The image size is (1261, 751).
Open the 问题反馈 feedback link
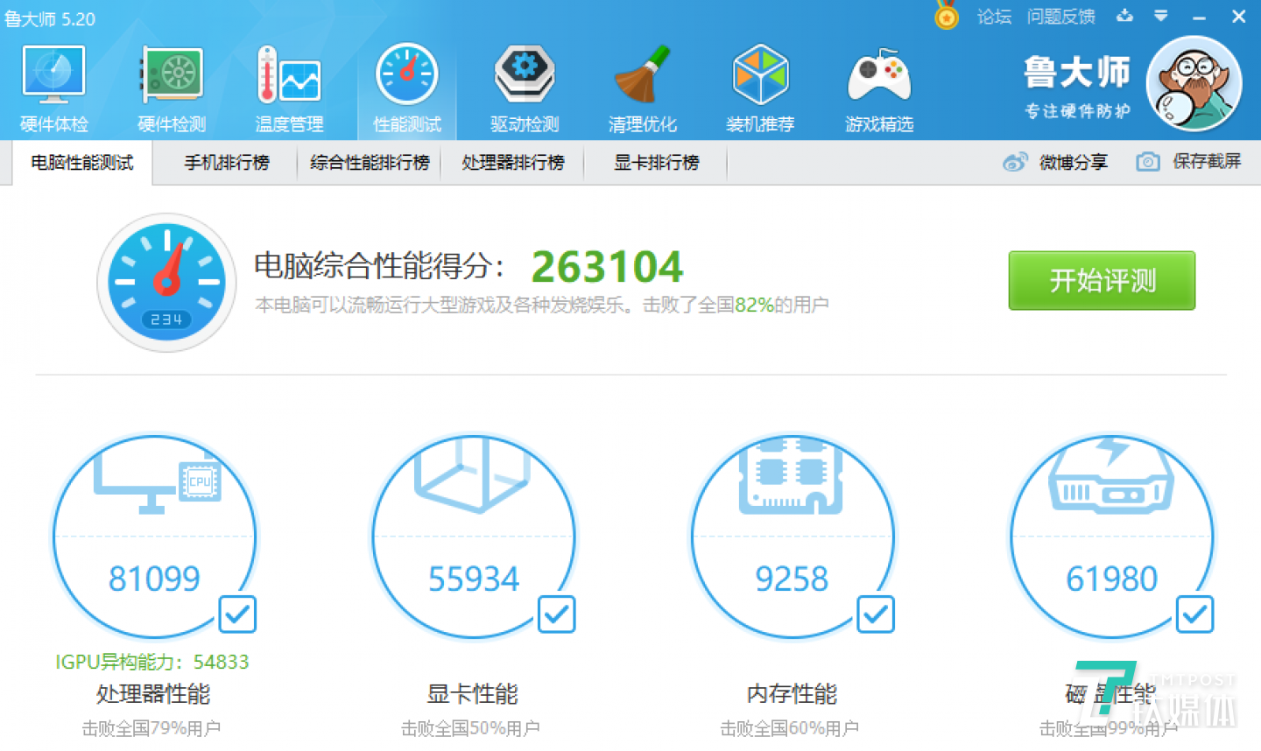tap(1061, 16)
